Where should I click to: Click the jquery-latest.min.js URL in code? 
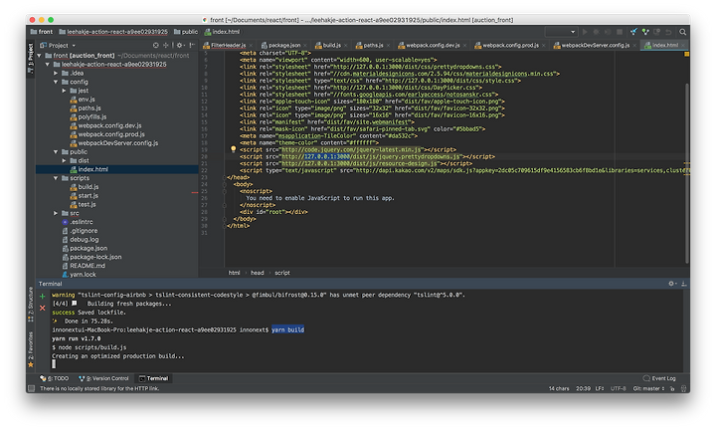[351, 149]
